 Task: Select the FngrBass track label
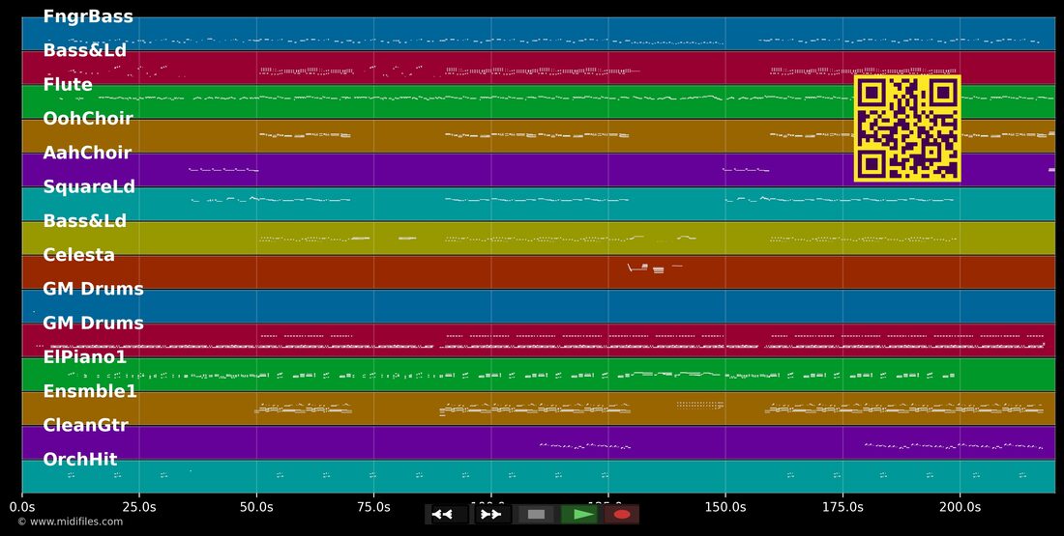coord(88,16)
